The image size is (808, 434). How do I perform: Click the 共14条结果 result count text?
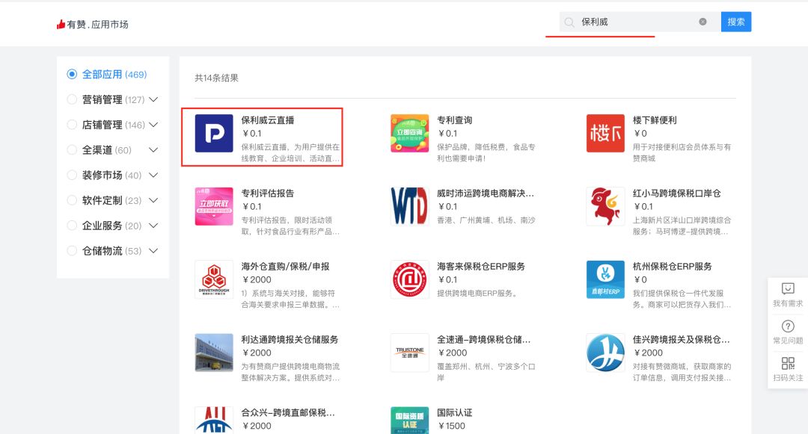point(216,78)
